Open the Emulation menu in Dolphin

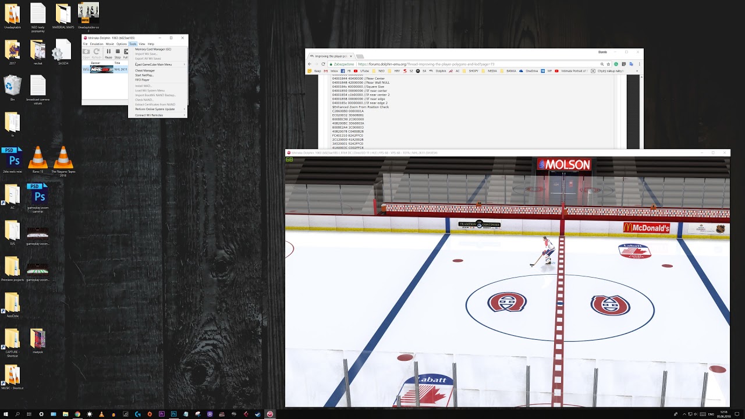(97, 44)
